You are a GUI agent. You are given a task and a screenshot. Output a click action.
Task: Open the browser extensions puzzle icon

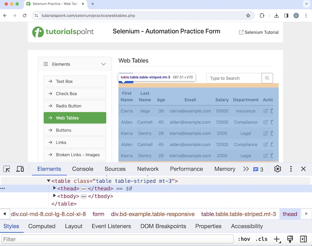click(262, 15)
